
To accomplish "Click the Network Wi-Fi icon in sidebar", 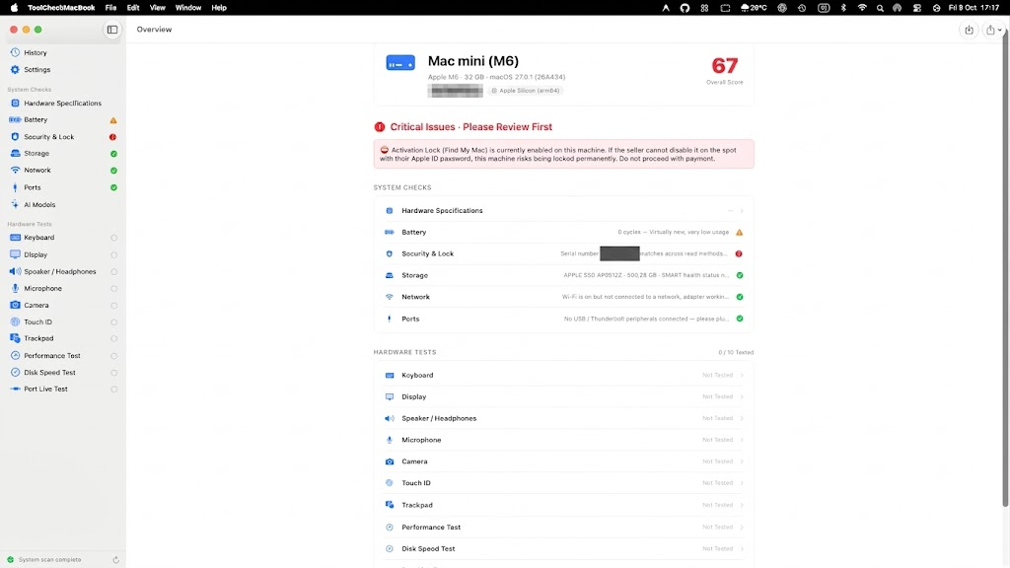I will point(15,170).
